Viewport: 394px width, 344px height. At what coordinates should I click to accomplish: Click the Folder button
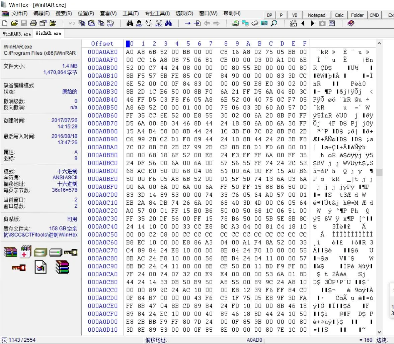point(357,15)
